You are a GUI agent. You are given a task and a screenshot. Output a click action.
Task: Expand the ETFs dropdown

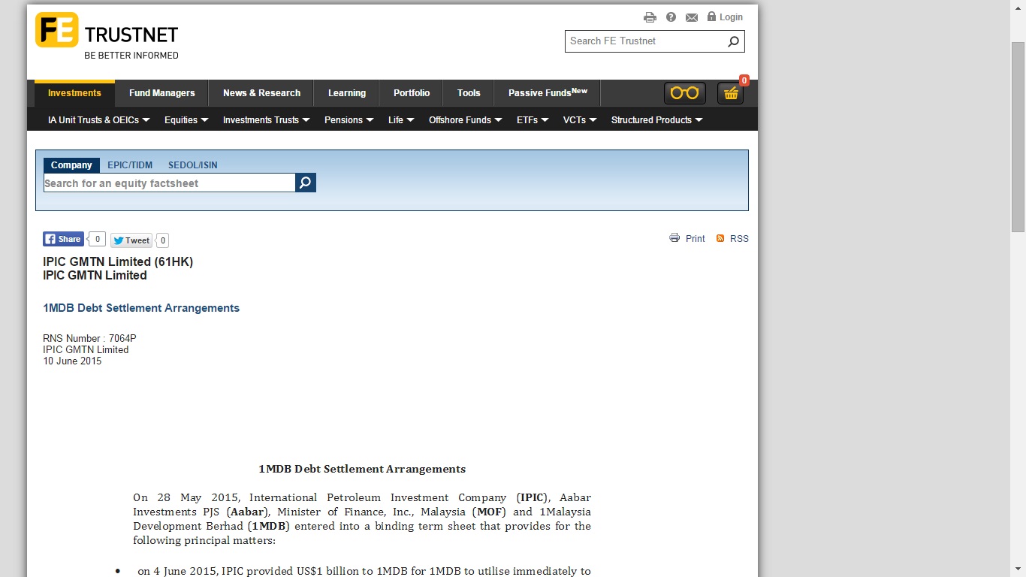coord(533,120)
